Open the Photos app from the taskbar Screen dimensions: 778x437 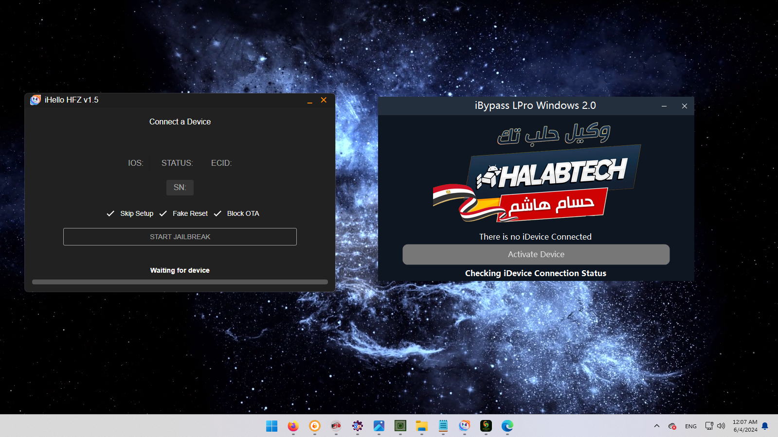[379, 426]
